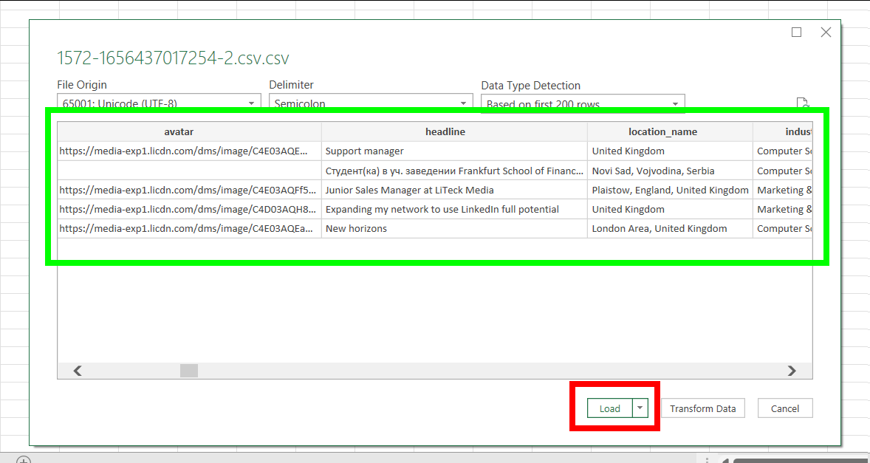This screenshot has width=870, height=463.
Task: Close the import dialog with the X
Action: click(826, 32)
